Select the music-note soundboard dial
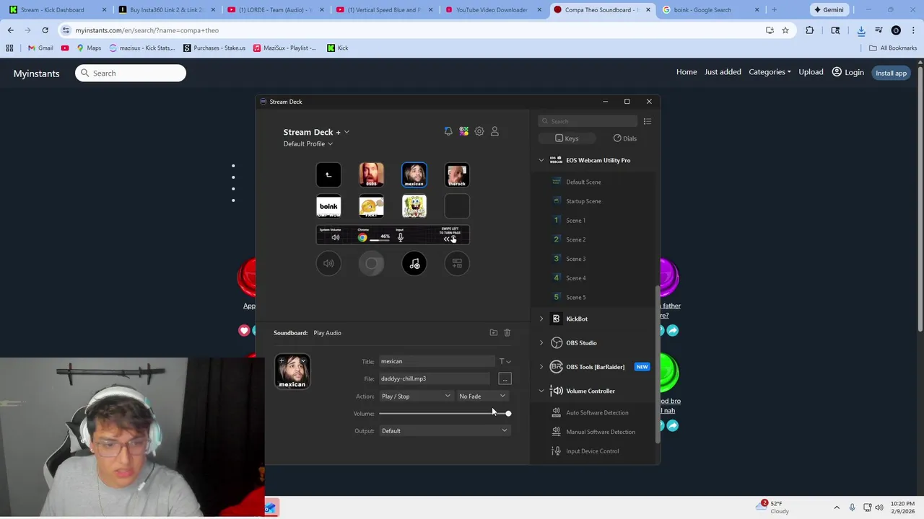Image resolution: width=924 pixels, height=519 pixels. tap(414, 264)
